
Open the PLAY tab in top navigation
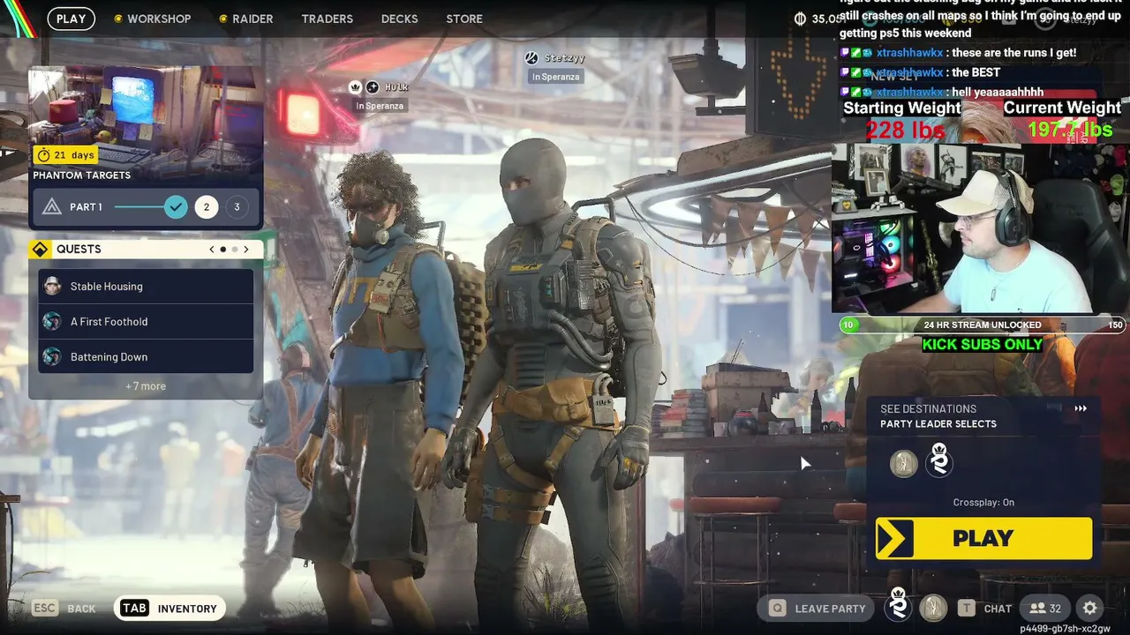click(71, 19)
